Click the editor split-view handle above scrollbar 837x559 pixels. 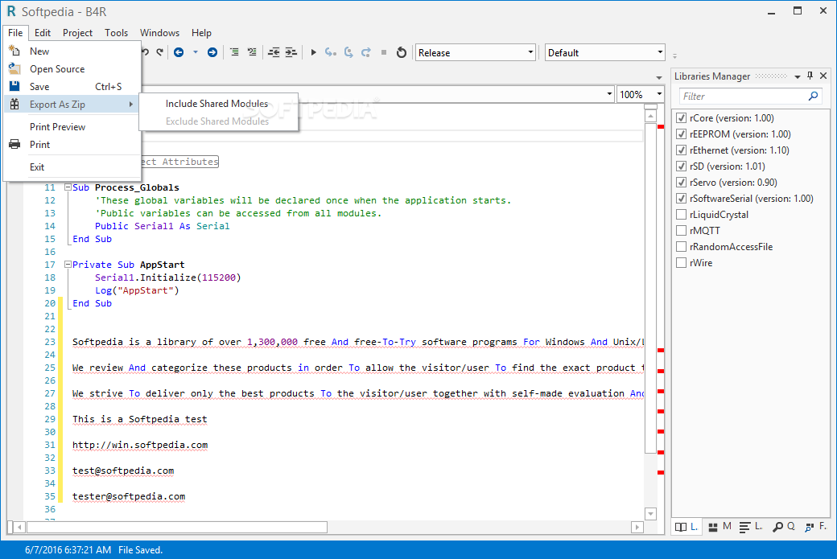[650, 106]
